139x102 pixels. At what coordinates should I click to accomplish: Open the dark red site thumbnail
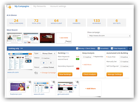pyautogui.click(x=47, y=38)
